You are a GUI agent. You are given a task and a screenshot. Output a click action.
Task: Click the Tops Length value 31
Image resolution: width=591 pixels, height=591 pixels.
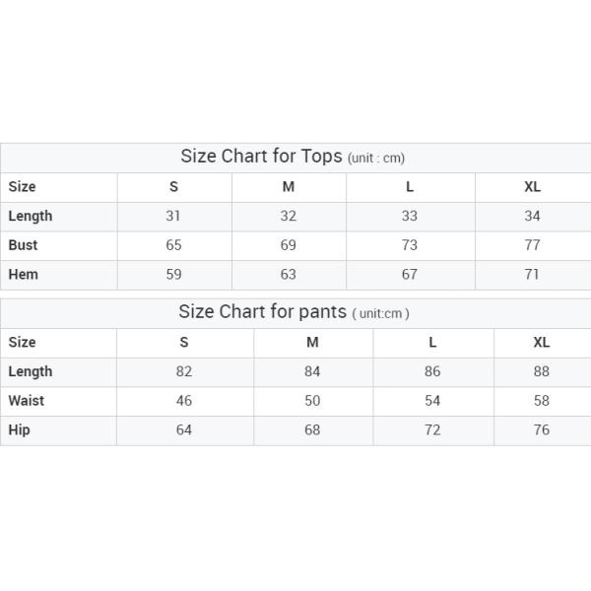coord(174,216)
